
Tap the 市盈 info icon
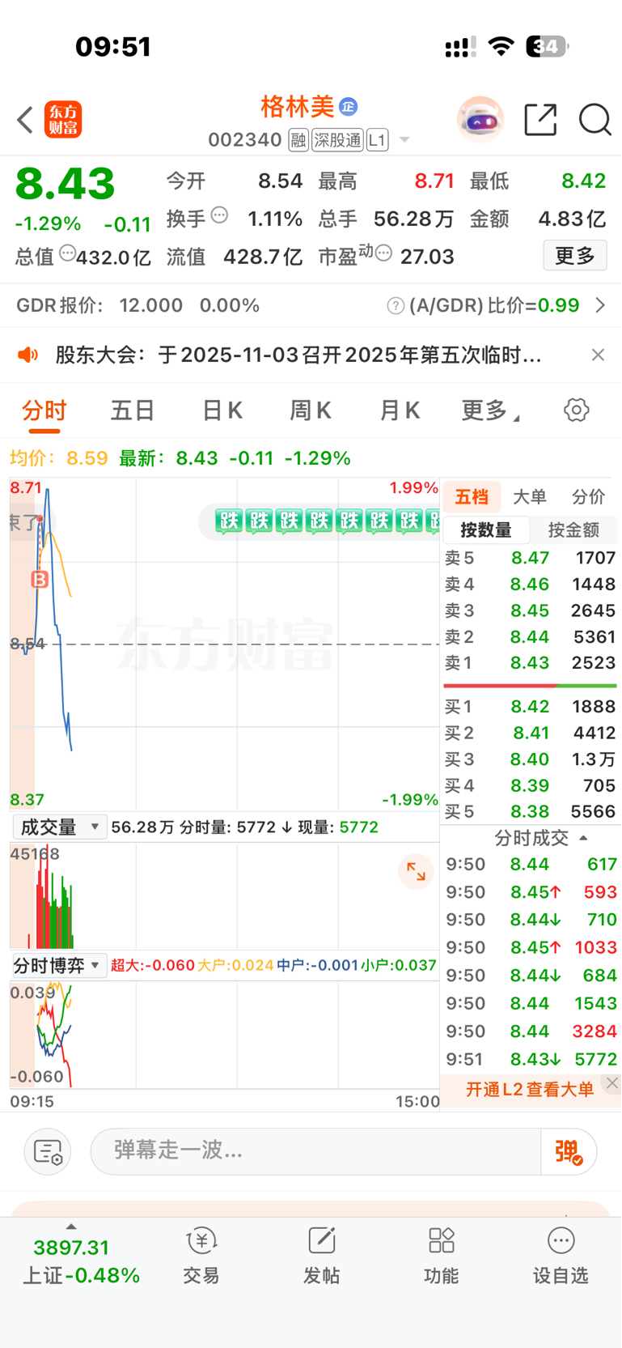point(384,253)
